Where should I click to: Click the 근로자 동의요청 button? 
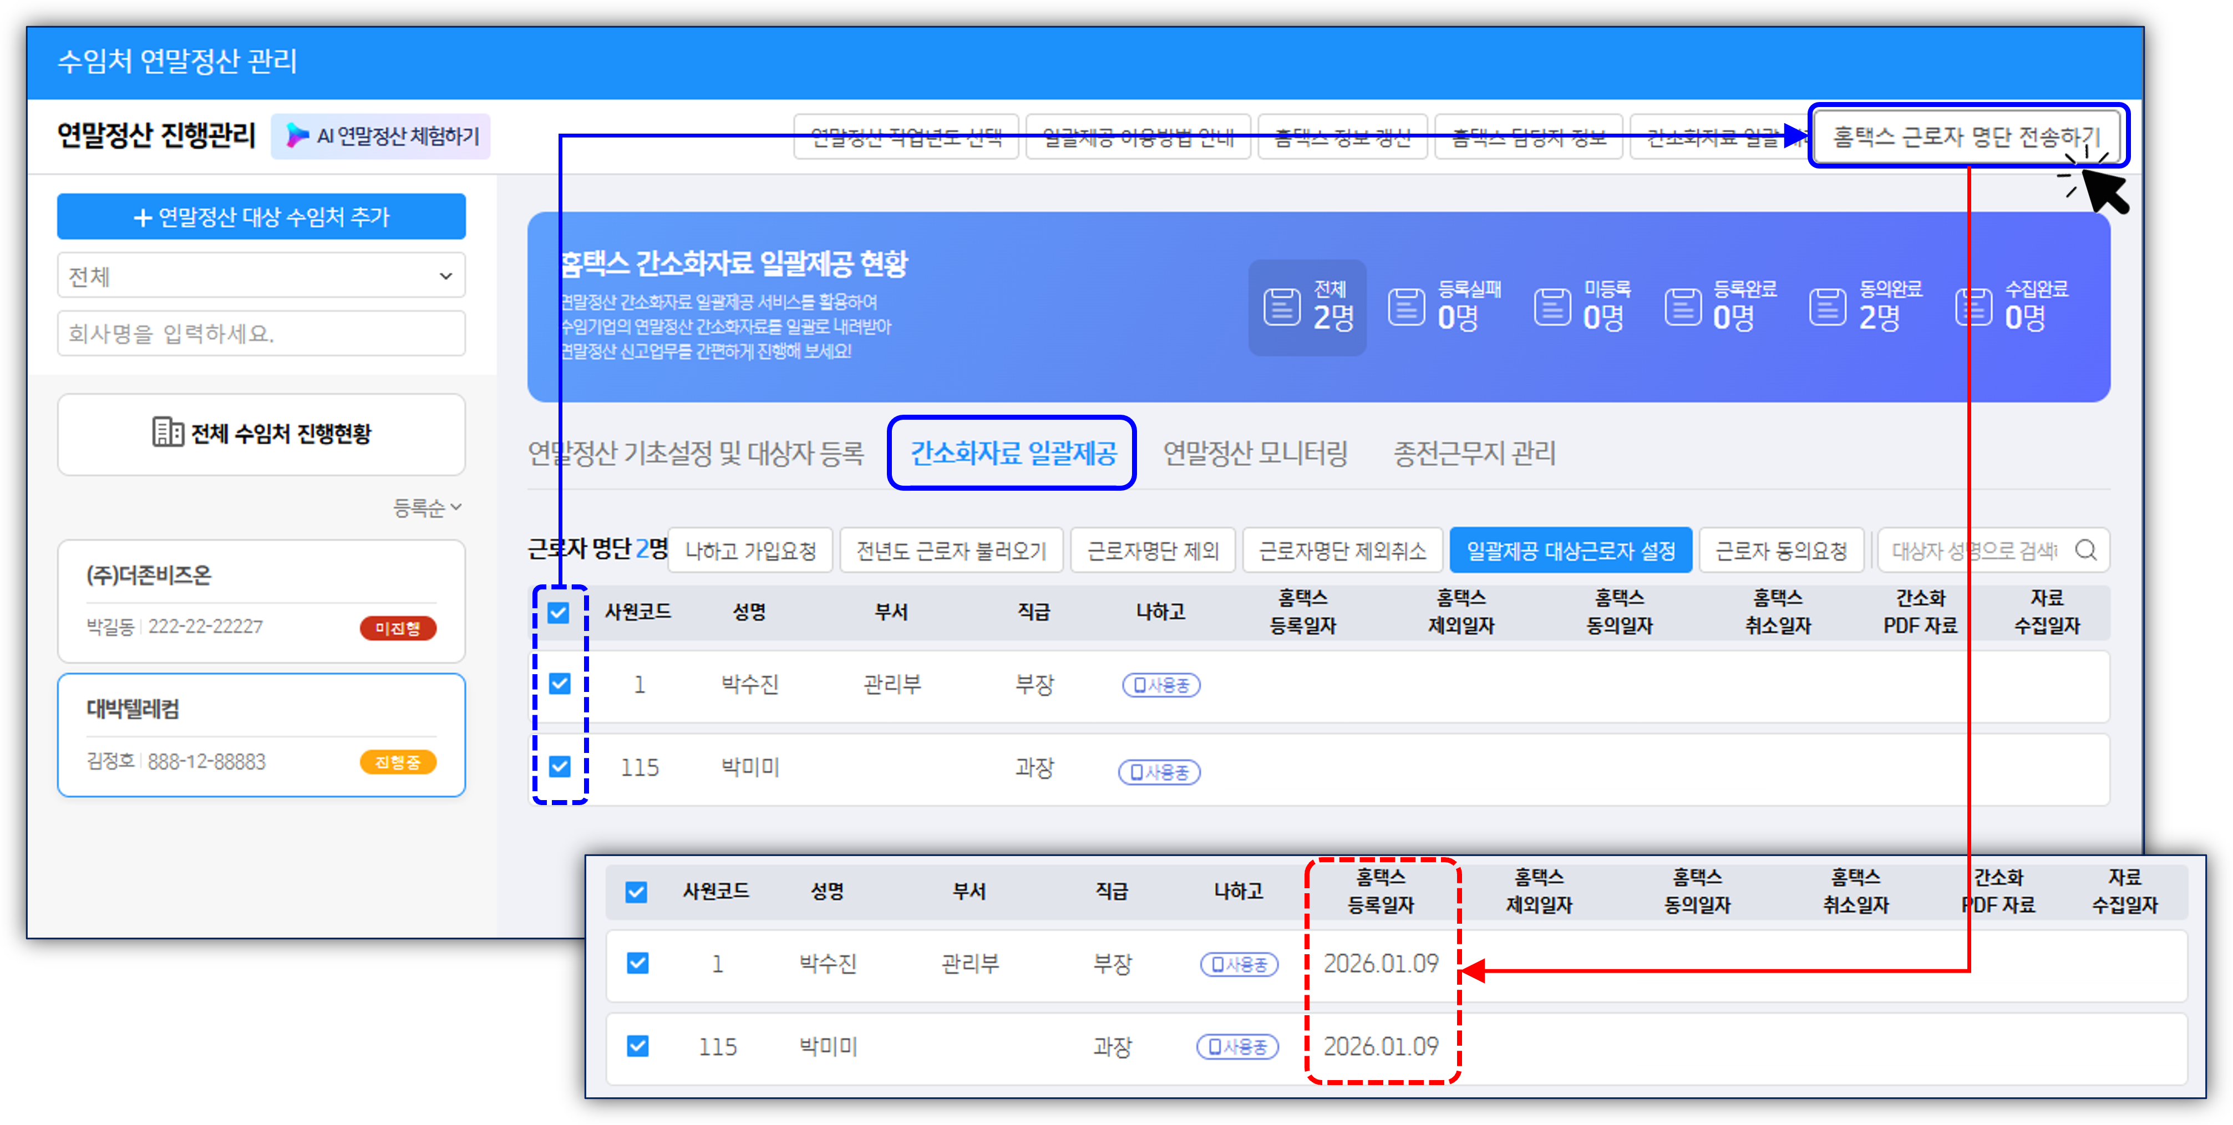pos(1782,551)
